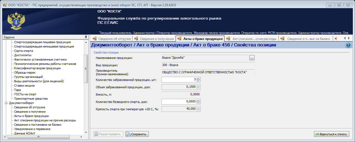
Task: Open Сведения об отгрузке in the tree
Action: point(30,108)
